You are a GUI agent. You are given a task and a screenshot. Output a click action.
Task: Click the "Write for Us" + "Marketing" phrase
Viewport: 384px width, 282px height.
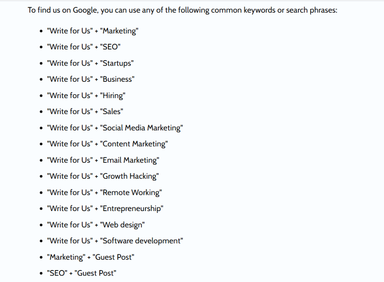tap(92, 31)
